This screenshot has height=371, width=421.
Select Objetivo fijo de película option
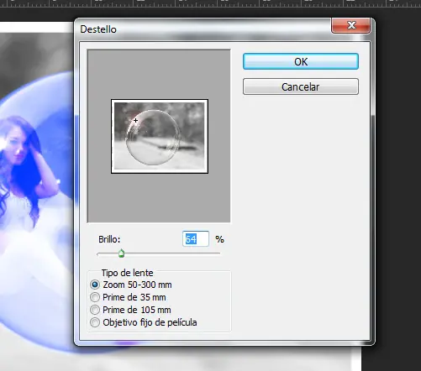(x=95, y=322)
